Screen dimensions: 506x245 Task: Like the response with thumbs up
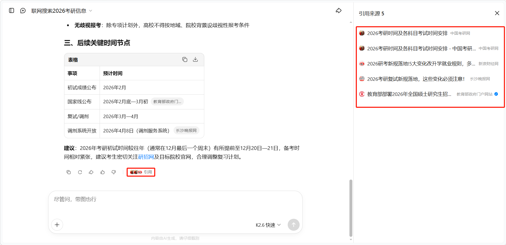[103, 172]
